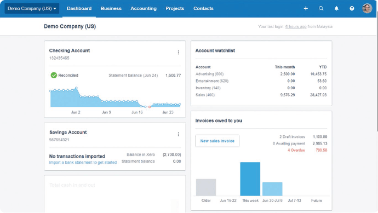Expand the Demo Company (US) organization dropdown
378x213 pixels.
32,8
